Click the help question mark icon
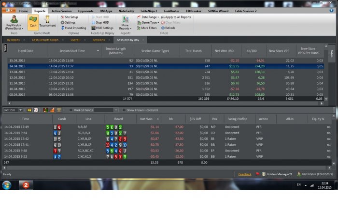This screenshot has width=338, height=198. click(331, 10)
